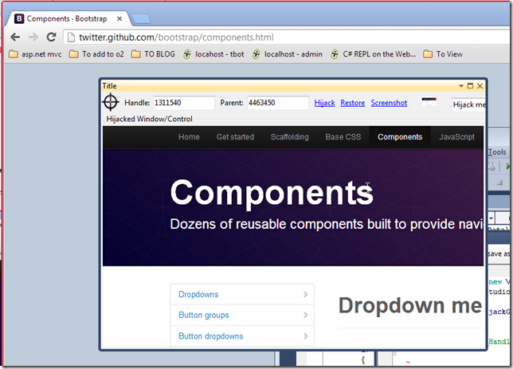
Task: Click the Dozens of reusable components subtitle
Action: point(327,224)
